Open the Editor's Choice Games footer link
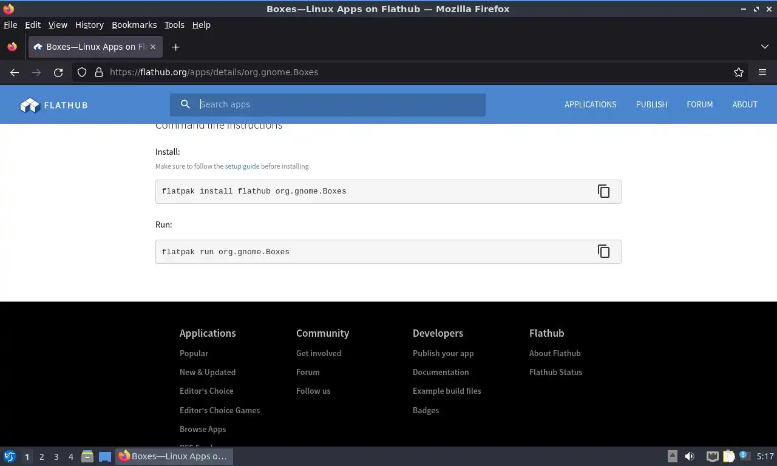777x466 pixels. coord(220,410)
